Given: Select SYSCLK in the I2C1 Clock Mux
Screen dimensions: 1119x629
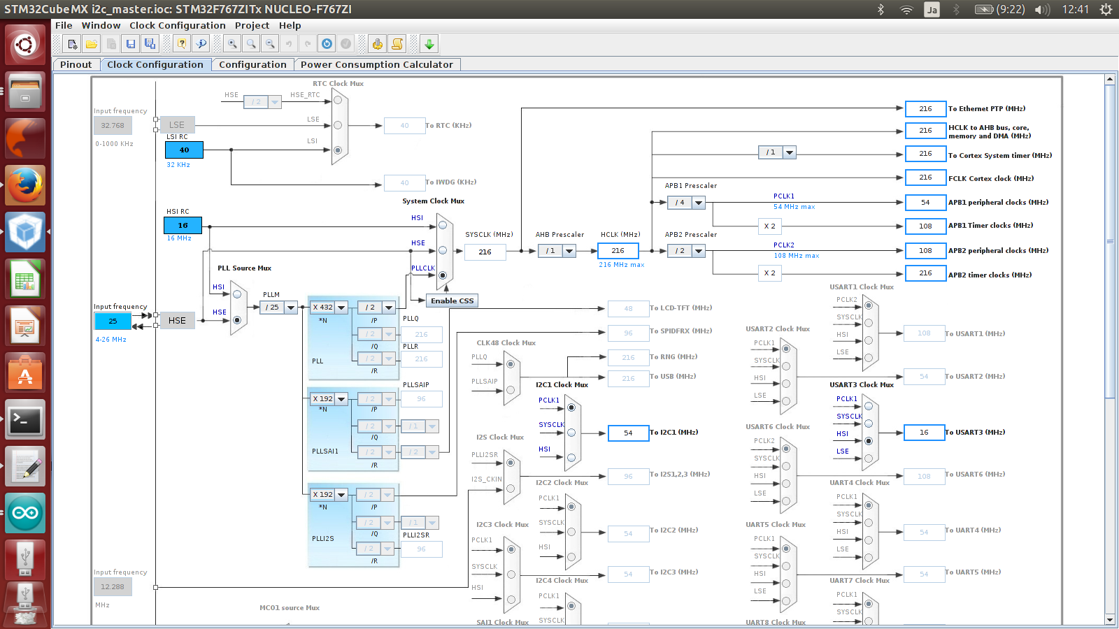Looking at the screenshot, I should point(571,433).
